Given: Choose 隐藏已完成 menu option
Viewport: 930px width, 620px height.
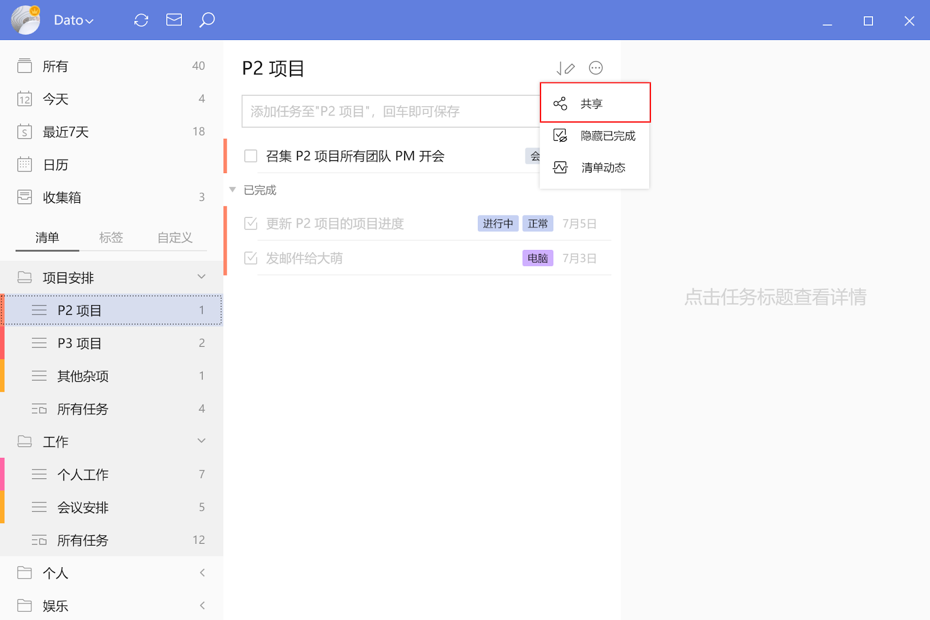Looking at the screenshot, I should click(x=595, y=135).
